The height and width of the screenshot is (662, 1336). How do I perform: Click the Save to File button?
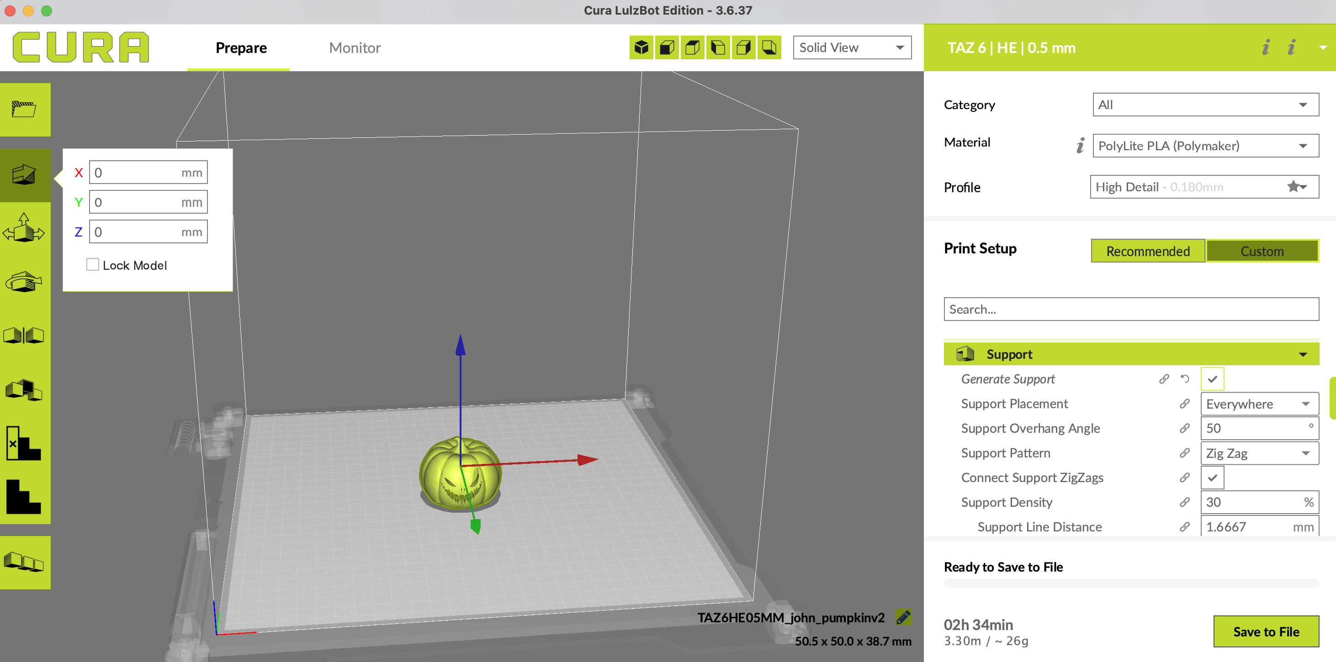(1266, 631)
